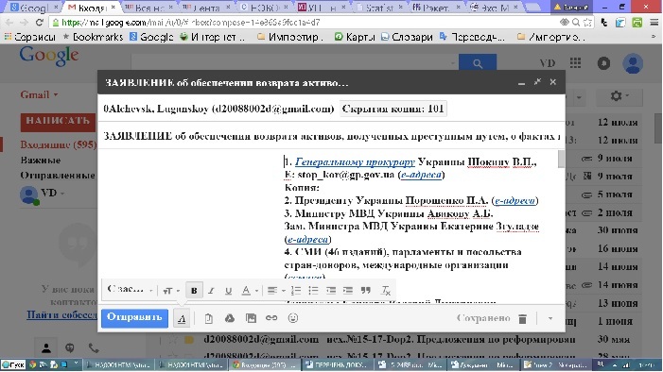Open the Сервисы apps shortcut
The image size is (663, 372).
tap(29, 37)
